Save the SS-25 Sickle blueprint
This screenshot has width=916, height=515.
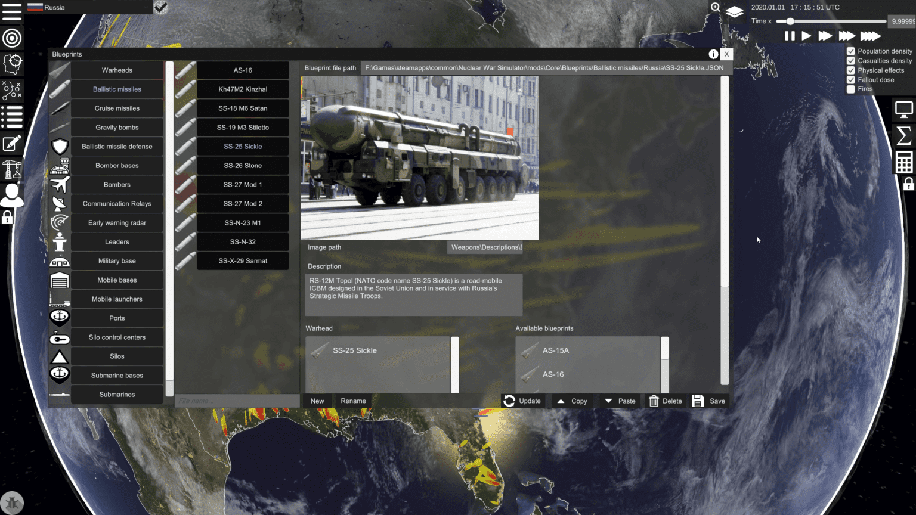coord(709,401)
